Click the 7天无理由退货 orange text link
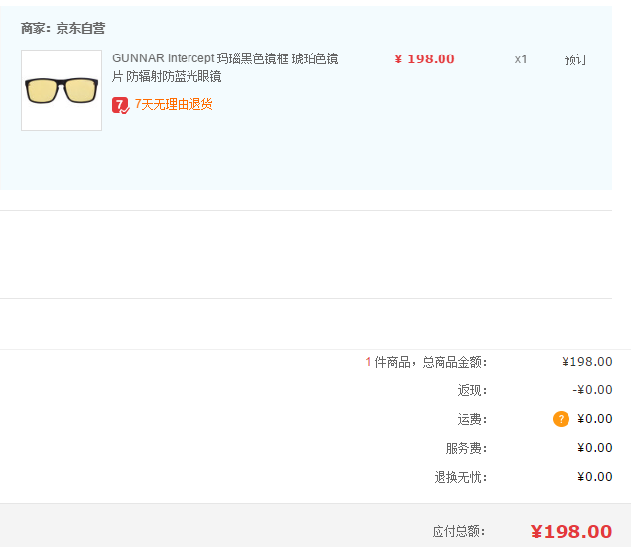631x547 pixels. point(174,104)
